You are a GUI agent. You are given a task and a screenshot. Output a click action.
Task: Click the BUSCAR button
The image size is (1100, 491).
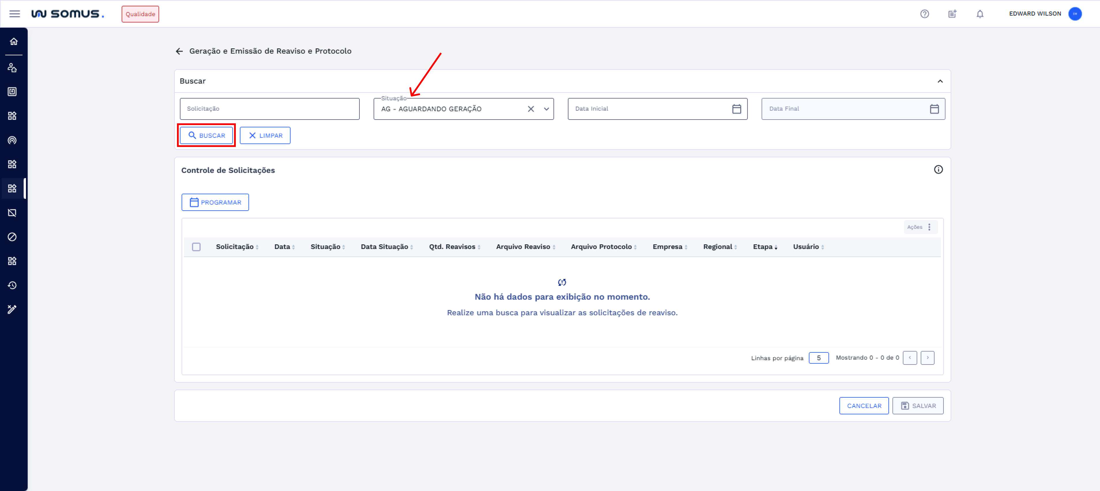pyautogui.click(x=206, y=135)
